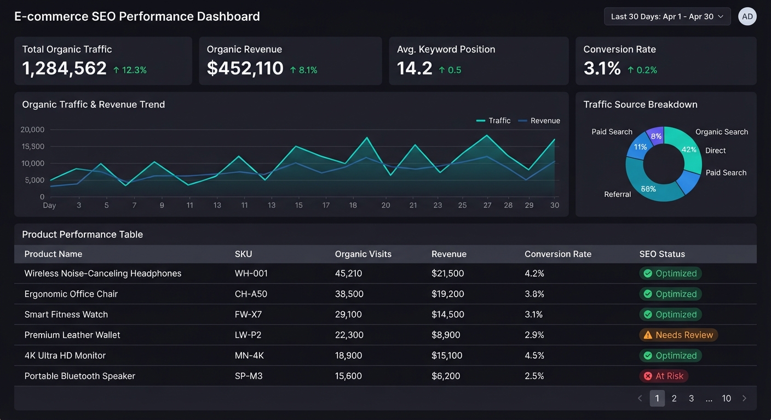The image size is (771, 420).
Task: Click the At Risk status badge
Action: click(x=664, y=376)
